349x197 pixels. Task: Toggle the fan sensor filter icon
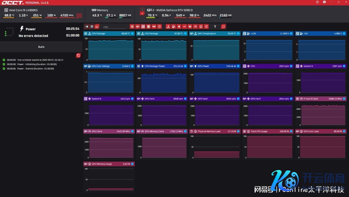(x=190, y=27)
